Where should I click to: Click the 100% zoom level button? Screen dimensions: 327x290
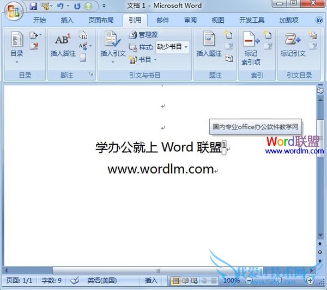[x=231, y=281]
